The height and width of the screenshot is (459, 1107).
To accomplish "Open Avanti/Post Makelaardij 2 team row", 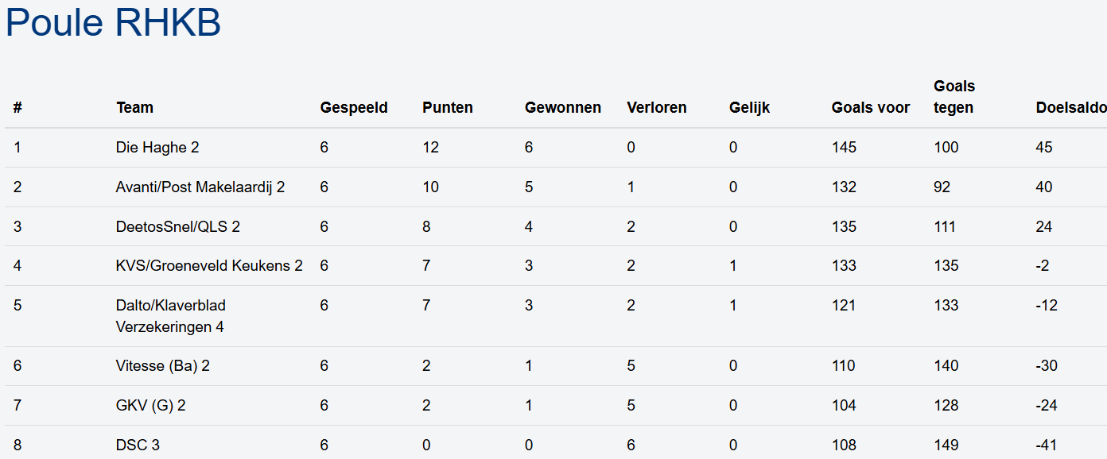I will (200, 187).
